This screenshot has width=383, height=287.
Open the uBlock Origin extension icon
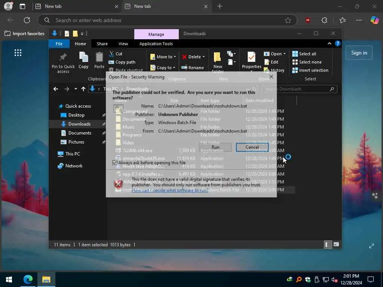click(x=308, y=20)
